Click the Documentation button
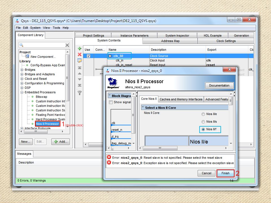The image size is (271, 203). [219, 85]
